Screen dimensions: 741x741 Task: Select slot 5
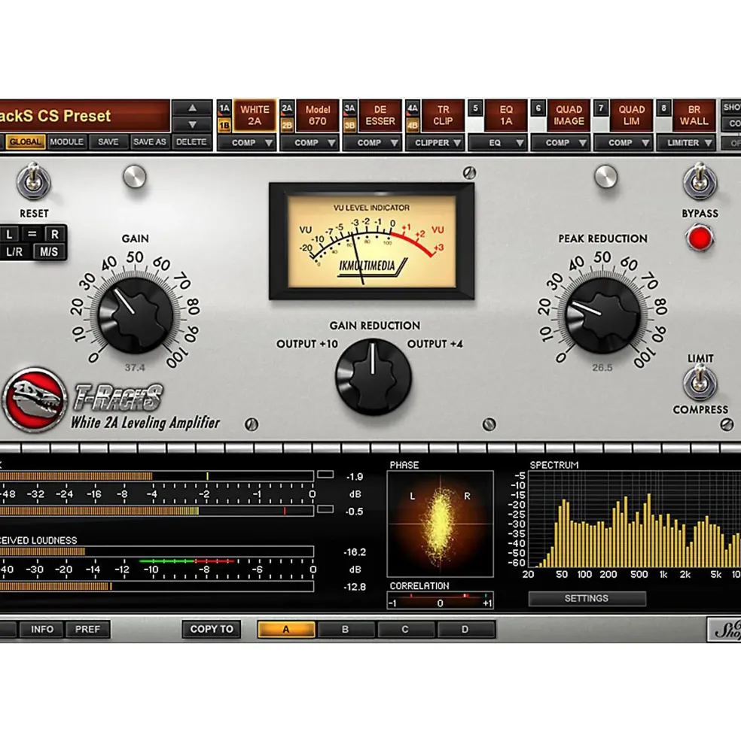coord(475,108)
